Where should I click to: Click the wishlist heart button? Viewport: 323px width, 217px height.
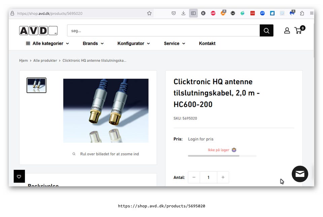click(19, 176)
